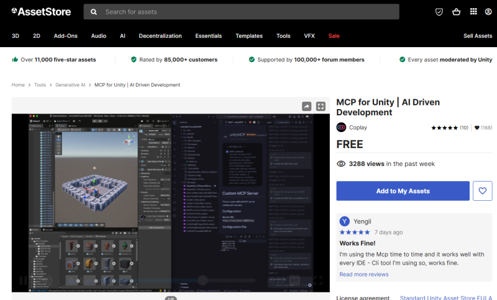This screenshot has height=300, width=497.
Task: Click the share arrow icon above the video
Action: [x=306, y=106]
